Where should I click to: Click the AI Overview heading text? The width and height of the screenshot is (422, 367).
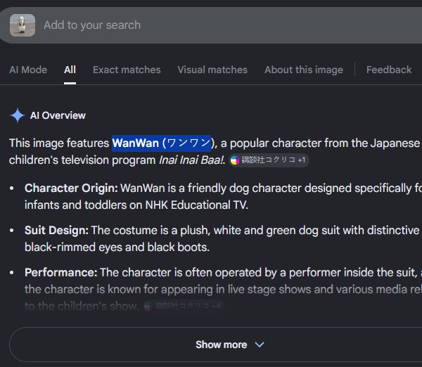click(x=58, y=115)
